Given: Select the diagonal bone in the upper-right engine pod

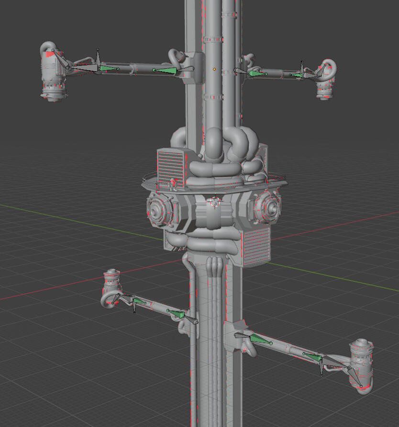Looking at the screenshot, I should click(321, 71).
